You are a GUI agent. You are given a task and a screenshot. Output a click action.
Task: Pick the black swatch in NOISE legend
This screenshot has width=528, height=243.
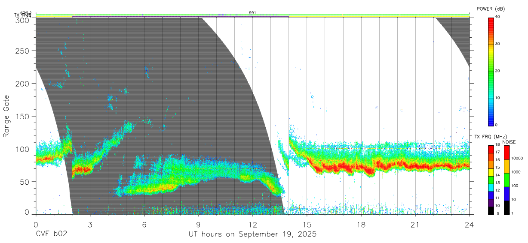tap(507, 207)
